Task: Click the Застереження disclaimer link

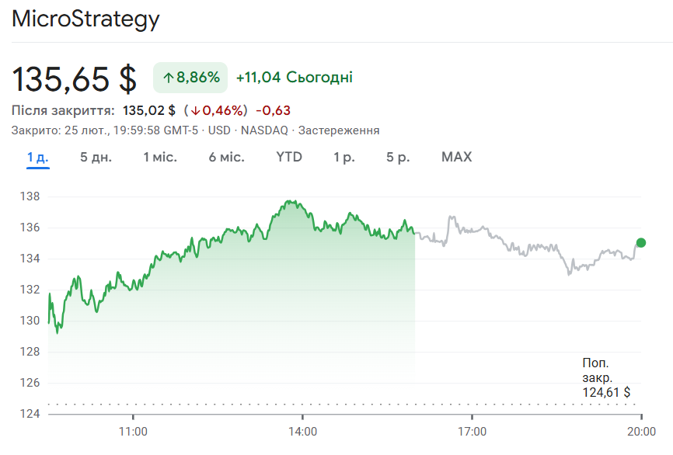Action: (339, 130)
